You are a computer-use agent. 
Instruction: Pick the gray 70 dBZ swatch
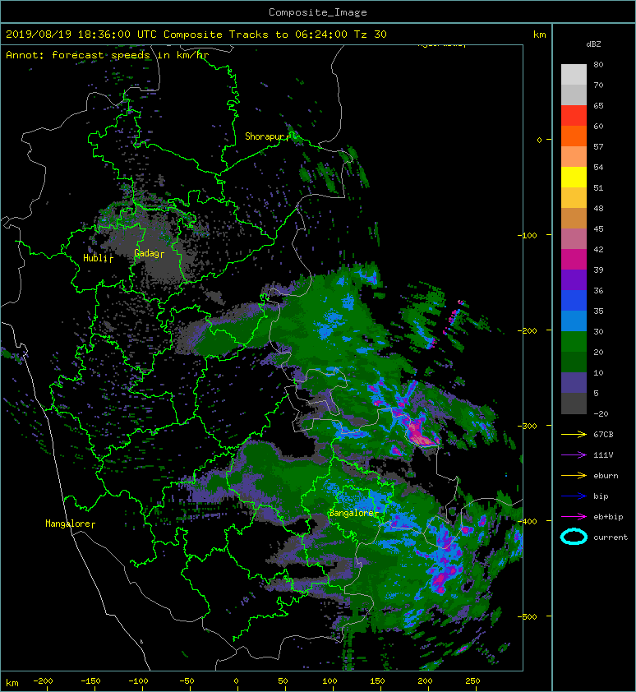574,95
